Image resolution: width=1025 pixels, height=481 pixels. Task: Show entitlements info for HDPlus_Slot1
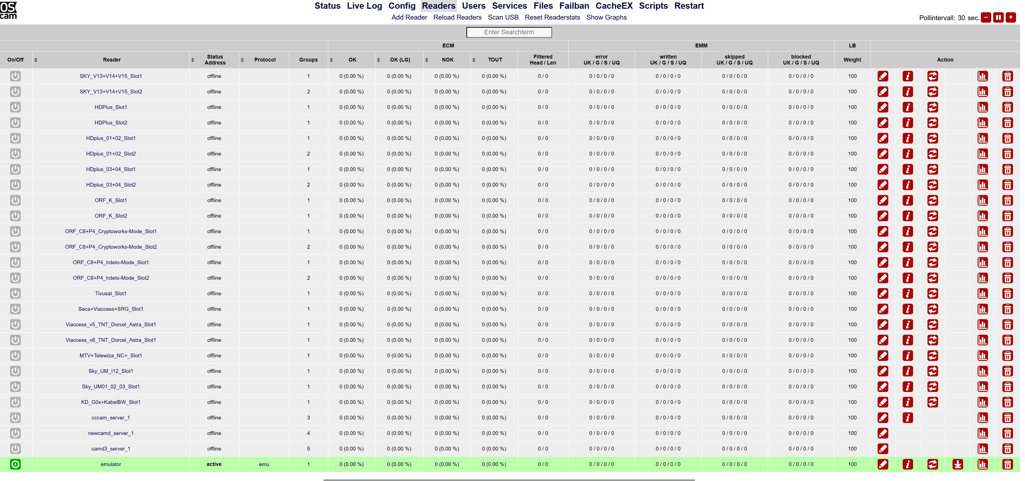tap(908, 107)
